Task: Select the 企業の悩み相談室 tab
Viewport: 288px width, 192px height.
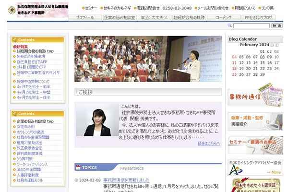Action: point(119,17)
